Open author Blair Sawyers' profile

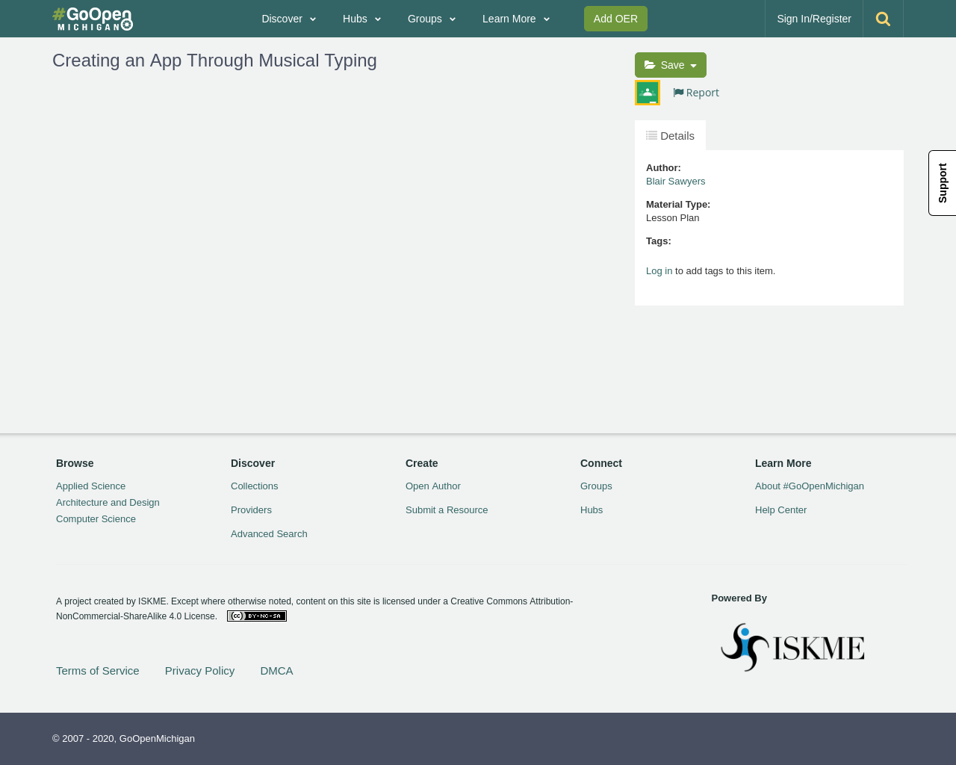(675, 182)
